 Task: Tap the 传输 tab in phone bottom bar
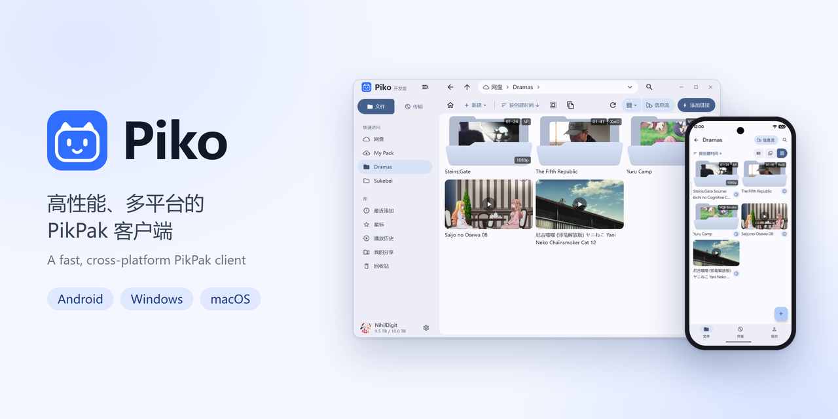click(740, 332)
